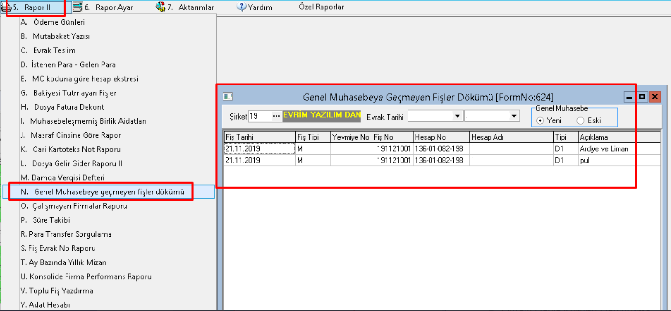Click the Tipi column header
The height and width of the screenshot is (311, 671).
click(565, 137)
